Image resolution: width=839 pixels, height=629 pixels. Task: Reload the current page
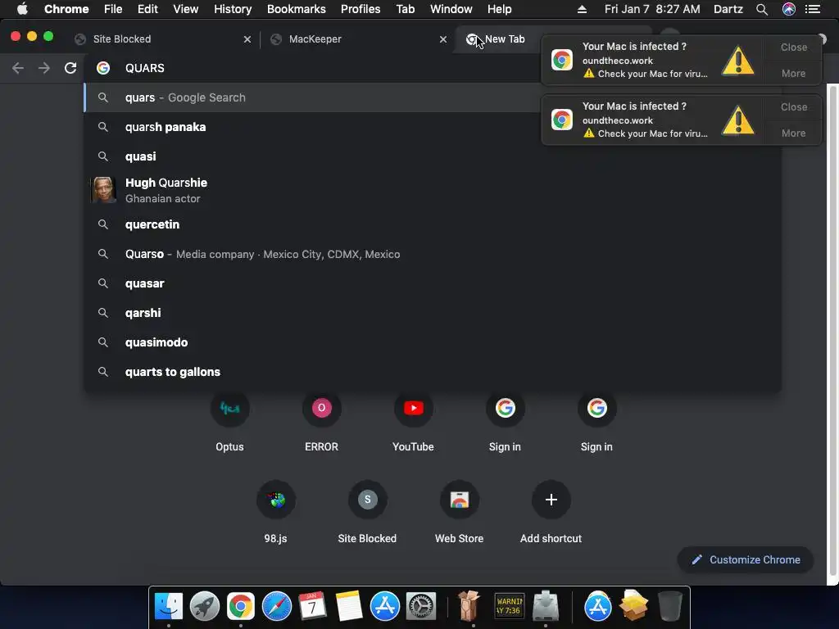click(x=70, y=68)
